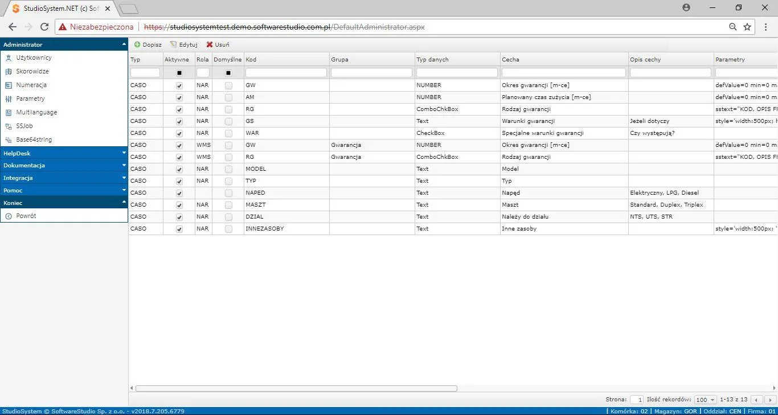Open Ilość rekordów 100 dropdown
778x415 pixels.
pyautogui.click(x=705, y=400)
